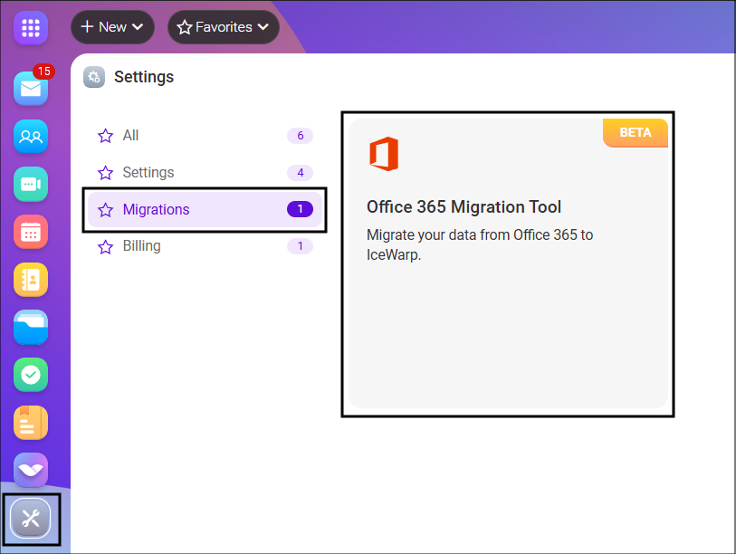Open the app launcher grid icon
This screenshot has height=554, width=736.
pos(31,27)
